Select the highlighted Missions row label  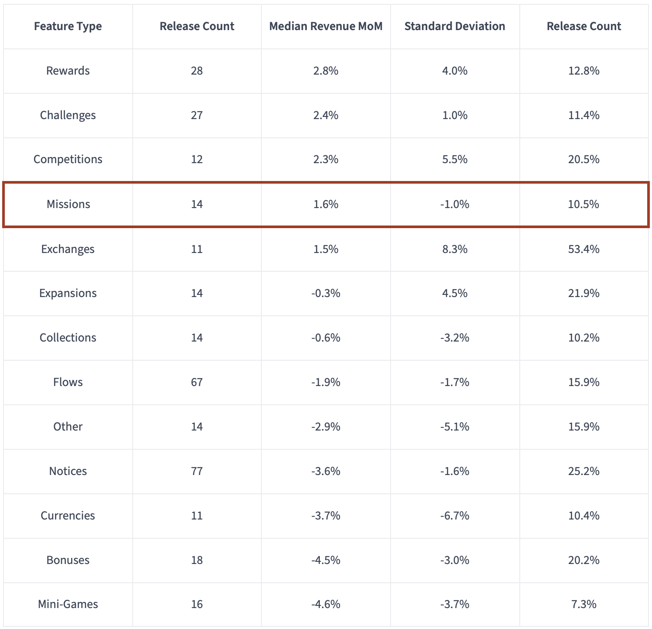click(68, 204)
